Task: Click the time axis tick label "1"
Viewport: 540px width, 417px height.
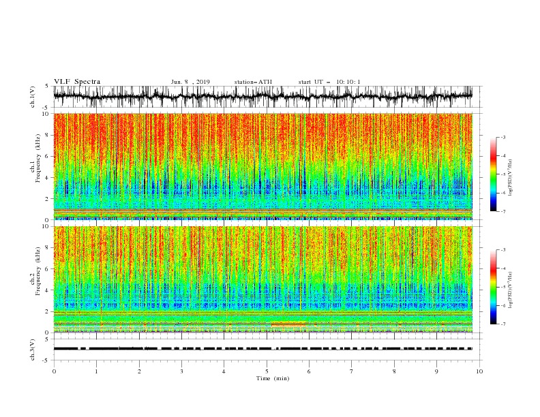Action: tap(96, 371)
